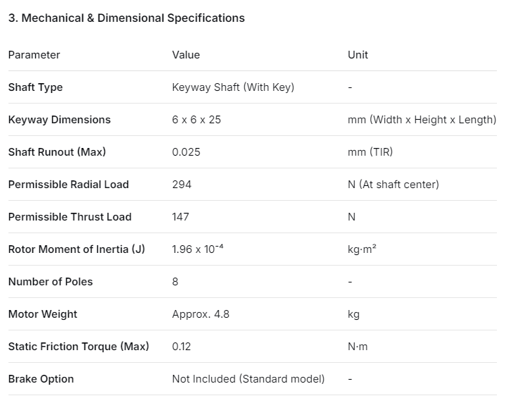Select the Shaft Runout (Max) label
511x403 pixels.
pos(57,152)
